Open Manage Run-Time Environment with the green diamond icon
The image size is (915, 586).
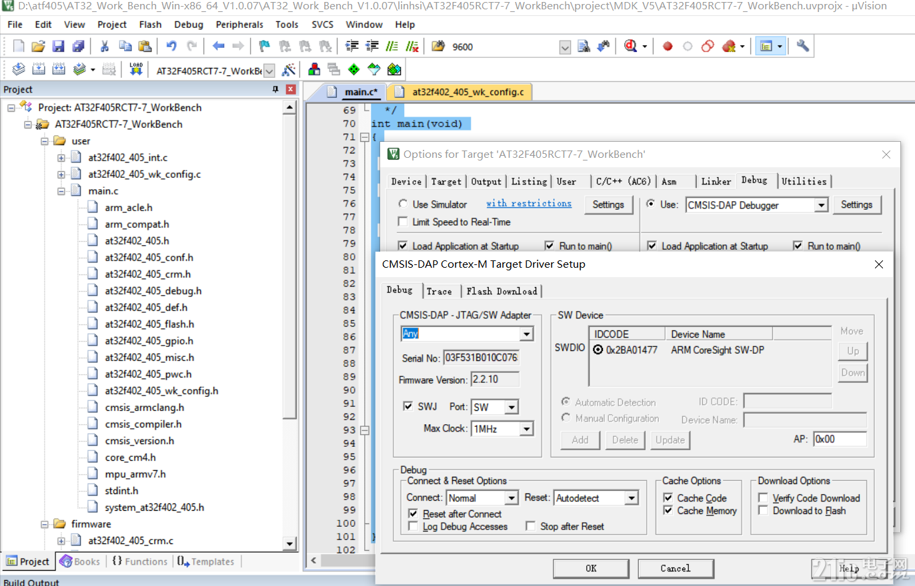click(x=354, y=69)
